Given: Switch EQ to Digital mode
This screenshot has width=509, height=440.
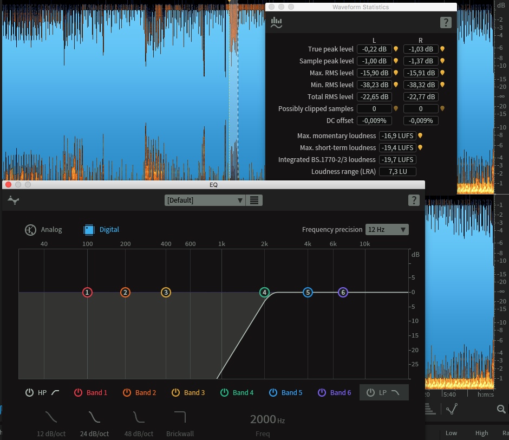Looking at the screenshot, I should pos(101,230).
